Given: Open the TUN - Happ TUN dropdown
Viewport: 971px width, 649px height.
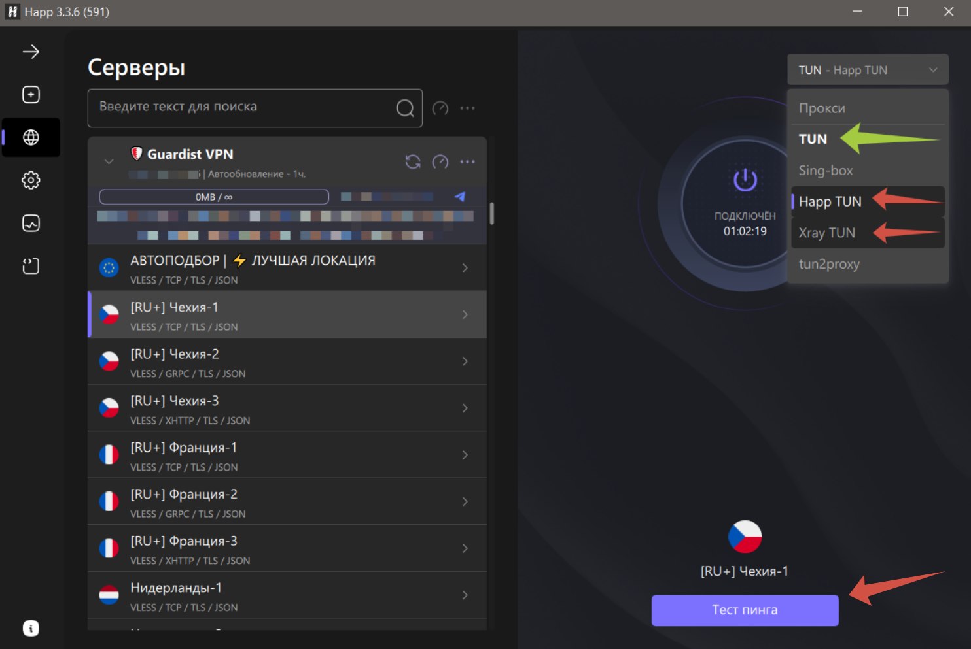Looking at the screenshot, I should pos(868,70).
